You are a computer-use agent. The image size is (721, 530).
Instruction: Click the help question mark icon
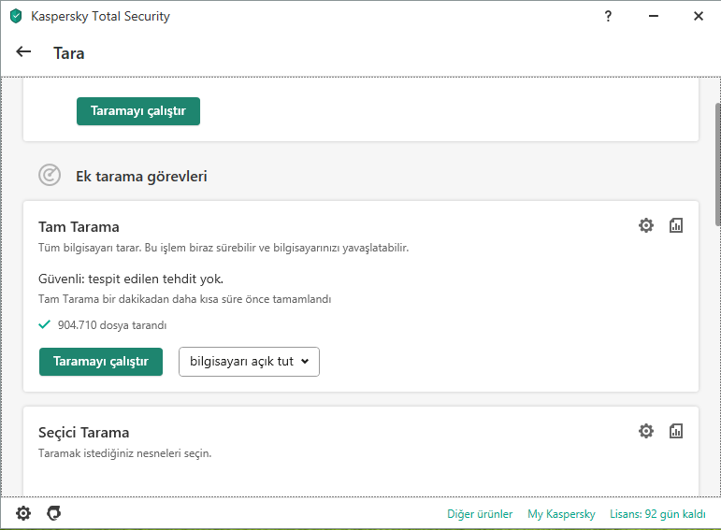(609, 16)
